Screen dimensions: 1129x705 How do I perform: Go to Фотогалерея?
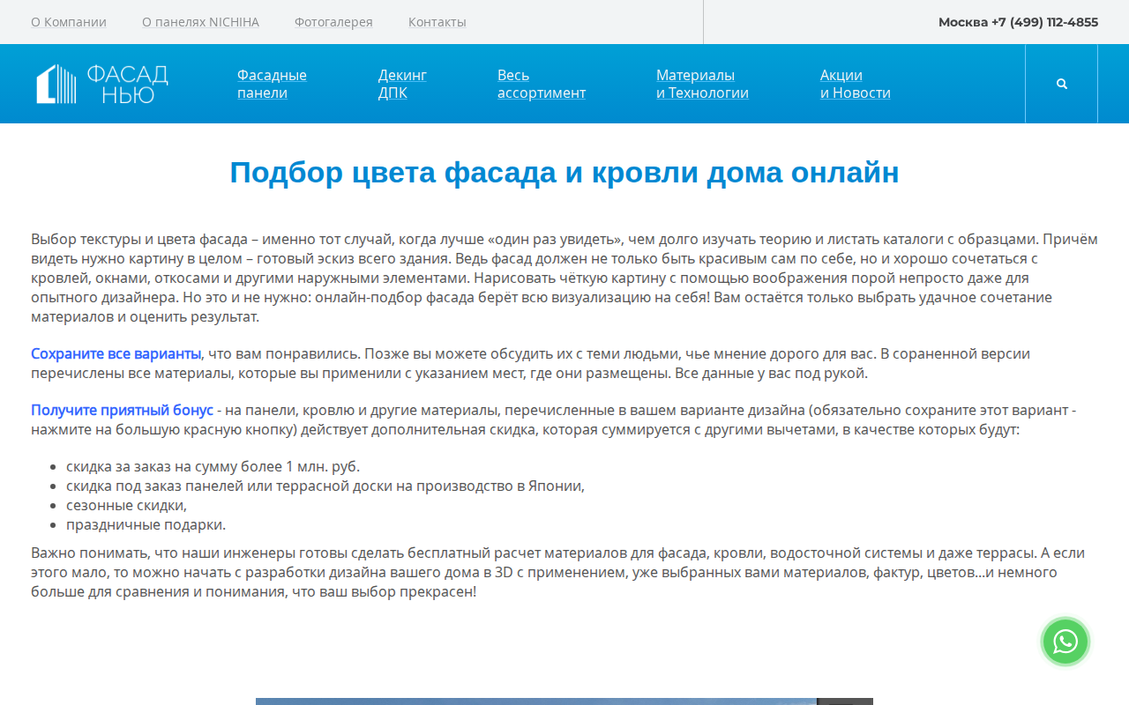pos(333,22)
